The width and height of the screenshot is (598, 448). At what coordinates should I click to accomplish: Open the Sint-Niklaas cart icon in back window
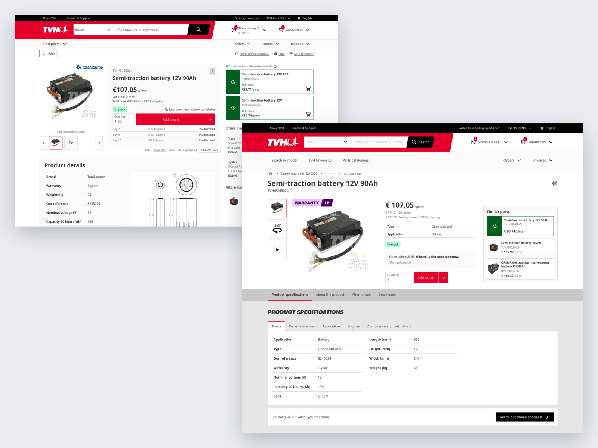pyautogui.click(x=281, y=30)
